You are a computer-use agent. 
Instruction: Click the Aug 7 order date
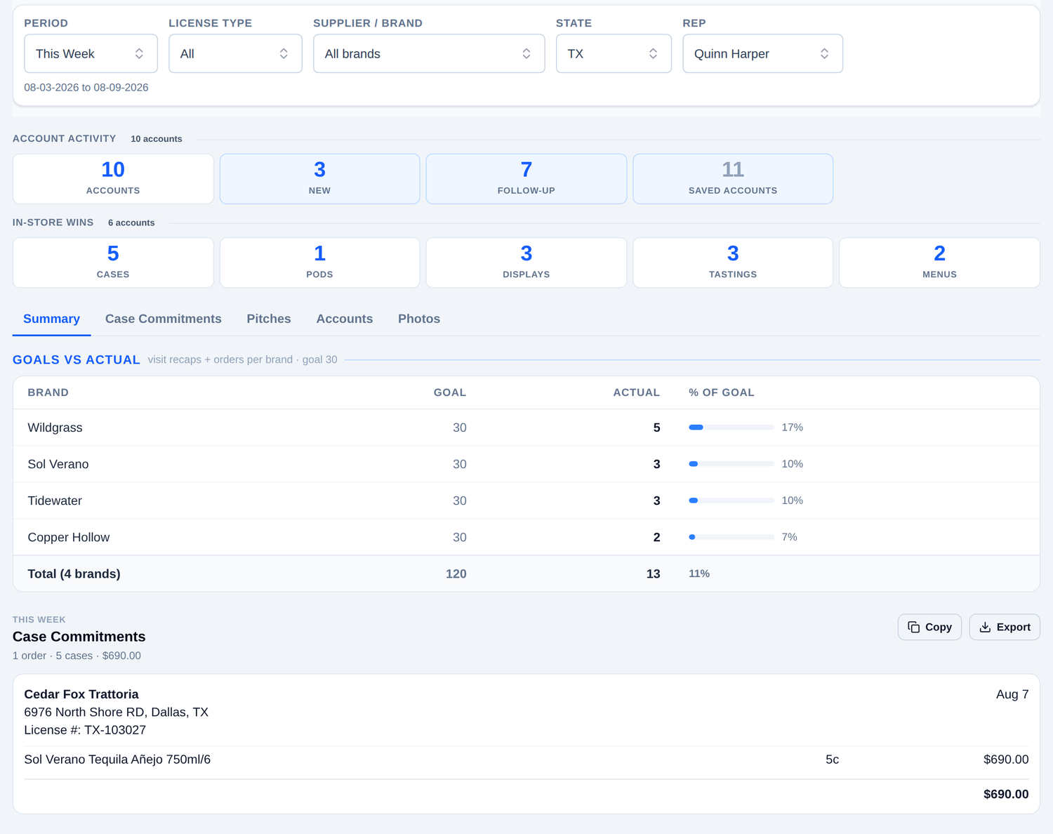(1012, 694)
